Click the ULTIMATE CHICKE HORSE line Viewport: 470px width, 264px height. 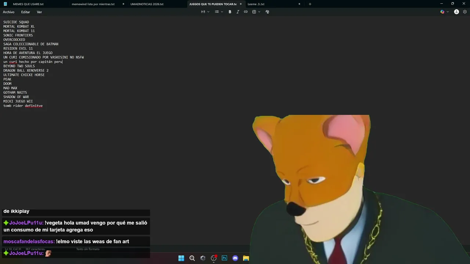[x=24, y=75]
